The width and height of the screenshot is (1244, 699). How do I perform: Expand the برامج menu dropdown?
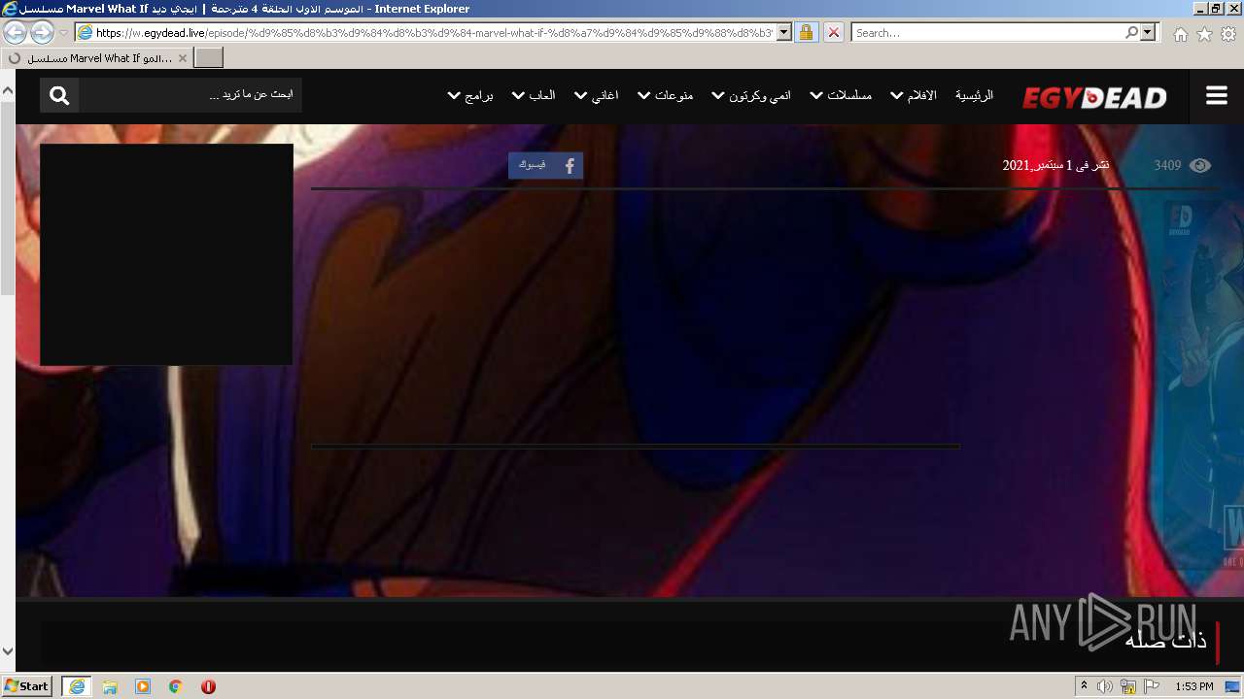[x=470, y=95]
